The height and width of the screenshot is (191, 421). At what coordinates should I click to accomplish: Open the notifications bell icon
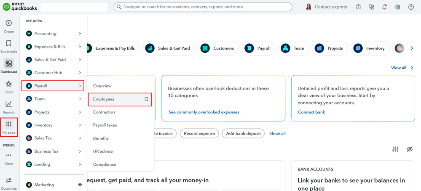pyautogui.click(x=384, y=7)
